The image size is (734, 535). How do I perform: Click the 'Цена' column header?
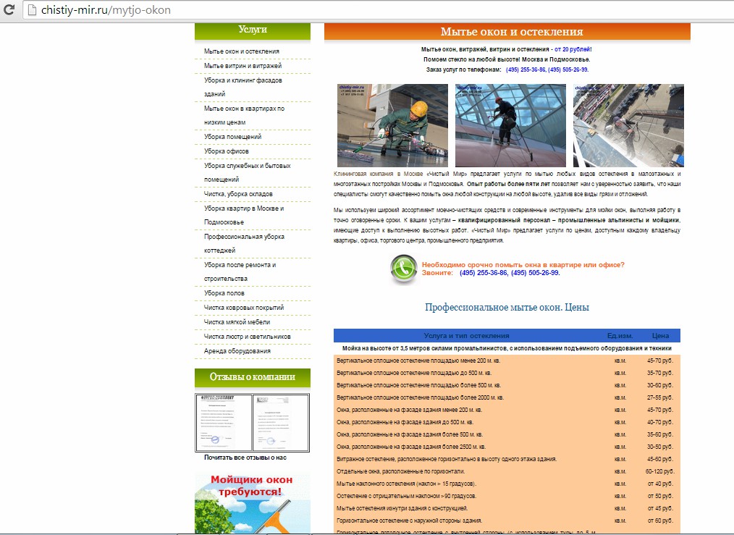[660, 336]
